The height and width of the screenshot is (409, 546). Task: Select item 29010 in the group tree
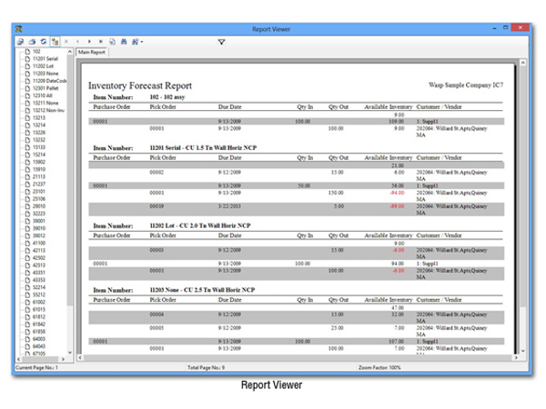(x=38, y=205)
